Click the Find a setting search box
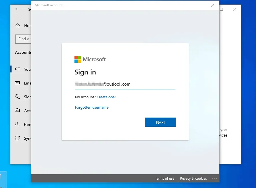Image resolution: width=256 pixels, height=188 pixels. 23,39
